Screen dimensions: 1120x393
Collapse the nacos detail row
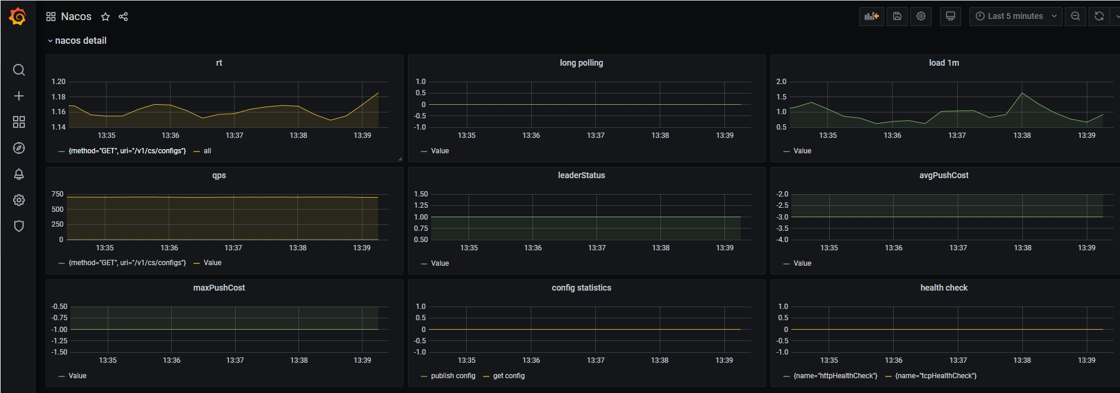[77, 41]
